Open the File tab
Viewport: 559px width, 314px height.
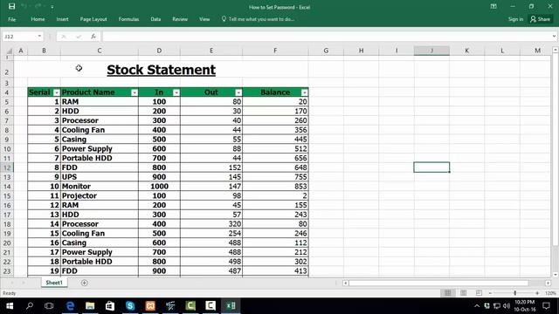point(11,19)
